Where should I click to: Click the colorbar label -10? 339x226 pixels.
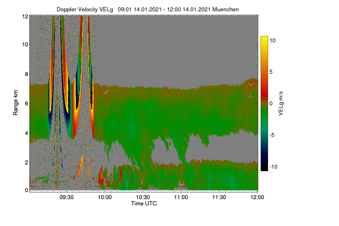pos(273,167)
